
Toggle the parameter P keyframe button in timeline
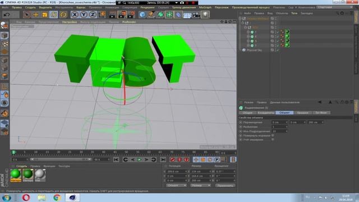point(217,159)
